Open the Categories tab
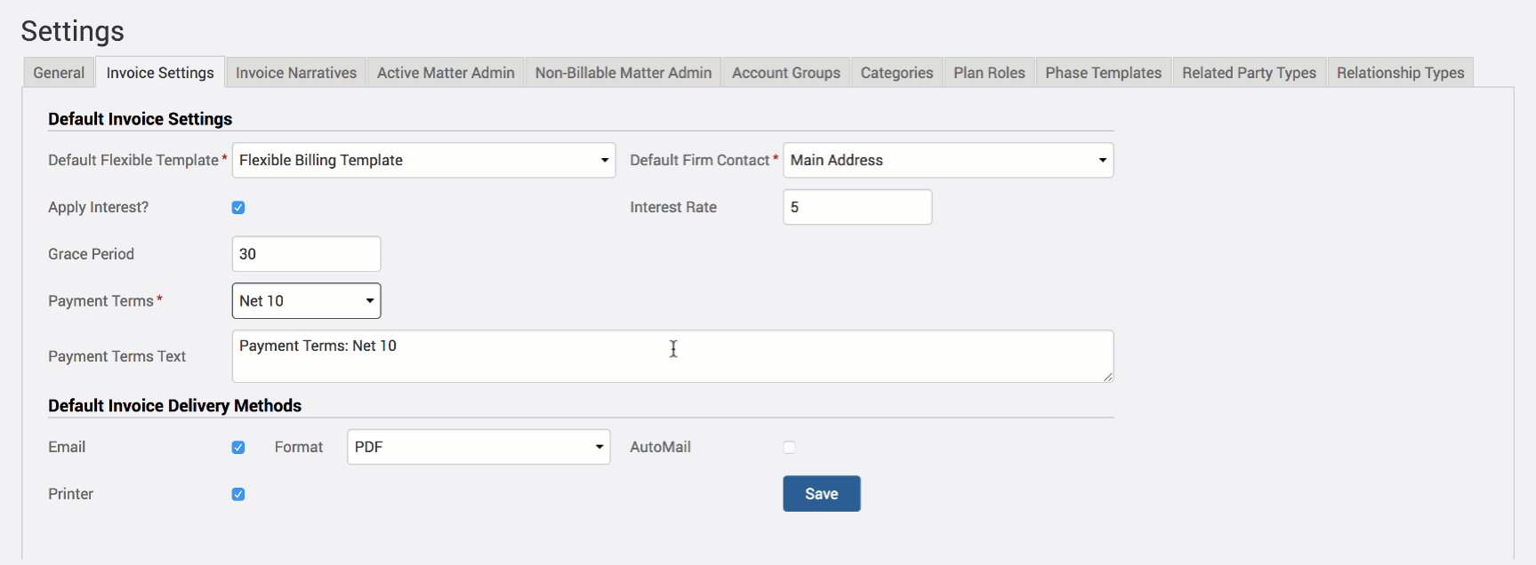This screenshot has width=1536, height=565. click(x=897, y=73)
